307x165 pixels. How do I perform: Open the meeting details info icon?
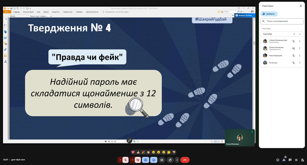tap(278, 160)
